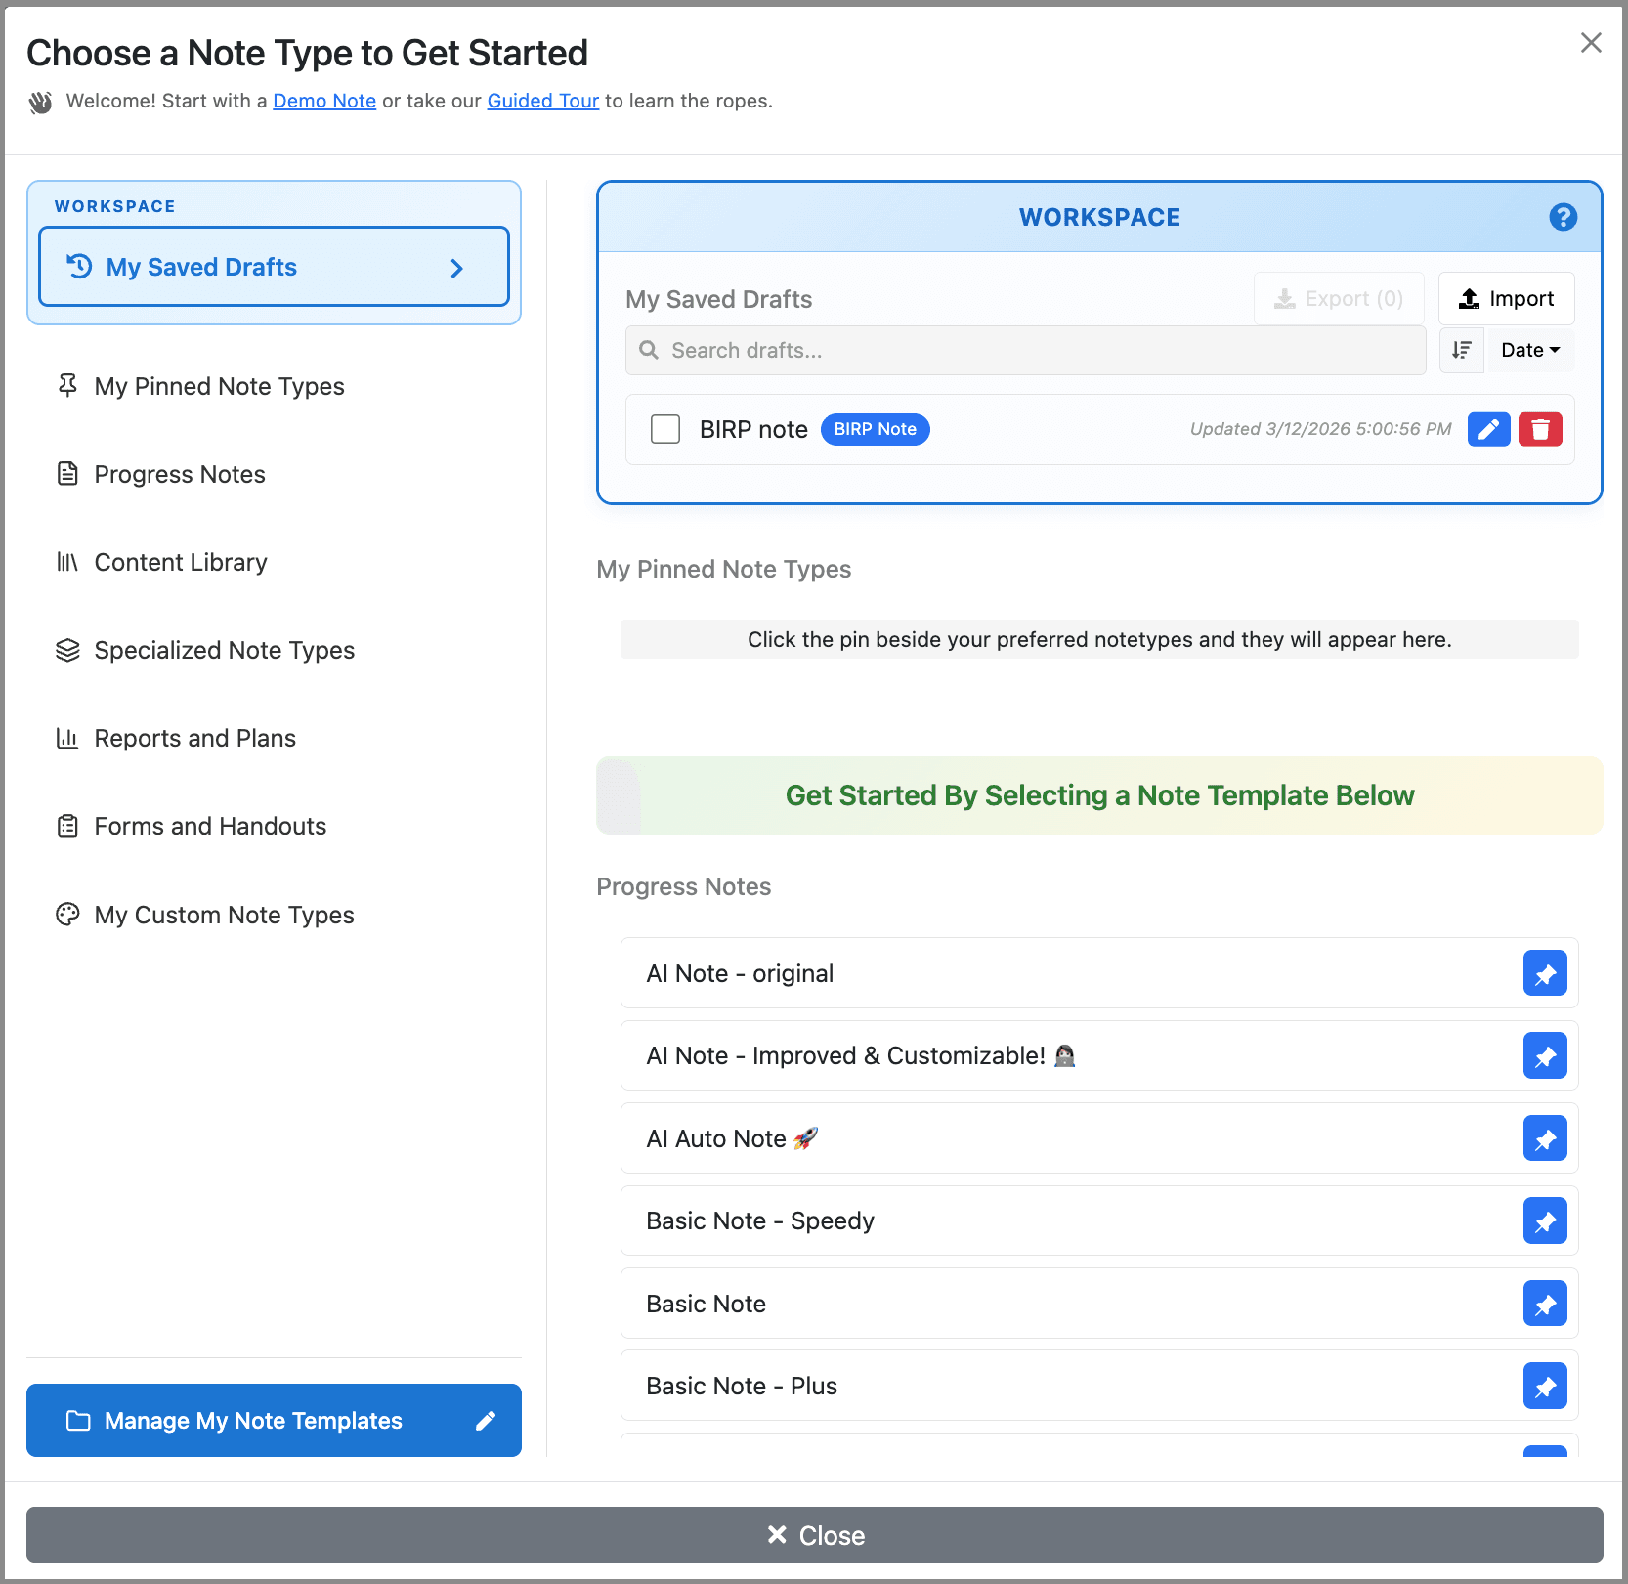Click the pin icon next to My Pinned Note Types
Image resolution: width=1628 pixels, height=1584 pixels.
[67, 386]
